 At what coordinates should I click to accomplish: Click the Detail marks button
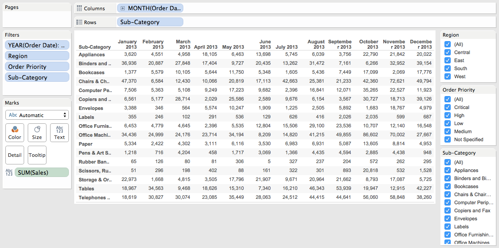[15, 155]
